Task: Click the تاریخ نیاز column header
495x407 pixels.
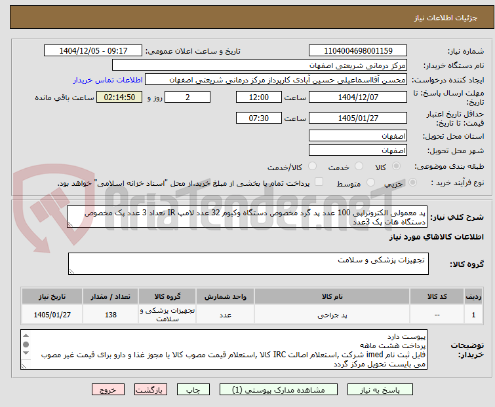Action: [x=52, y=296]
